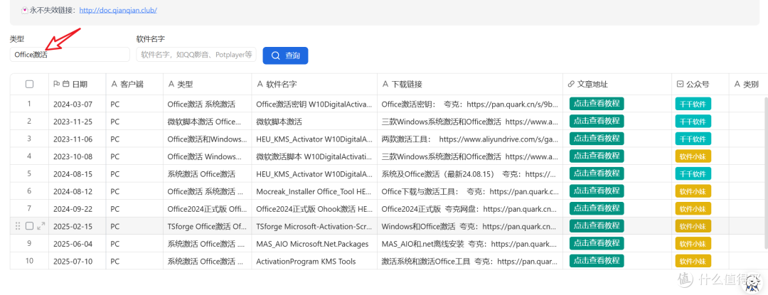Click the TSforge Office激活 type cell
Image resolution: width=768 pixels, height=295 pixels.
pyautogui.click(x=208, y=226)
